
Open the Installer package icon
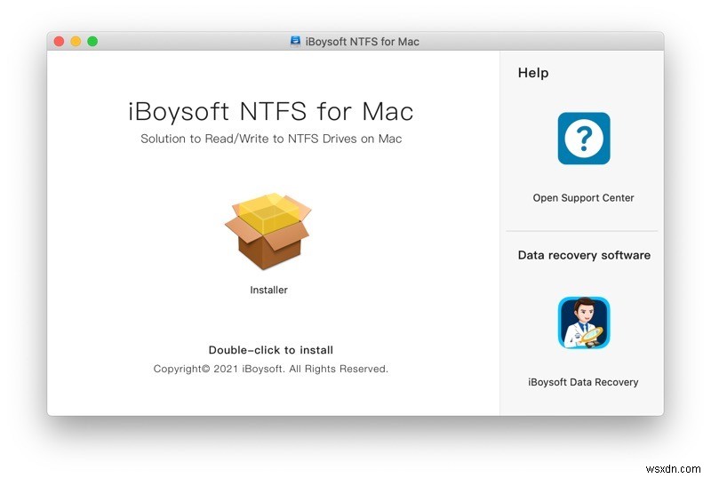pos(268,231)
